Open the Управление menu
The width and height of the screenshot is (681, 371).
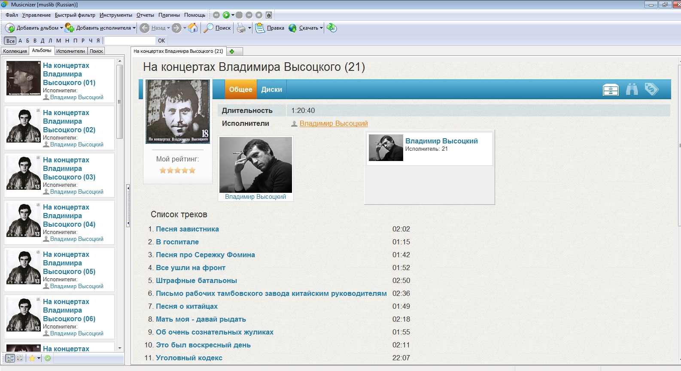(36, 15)
